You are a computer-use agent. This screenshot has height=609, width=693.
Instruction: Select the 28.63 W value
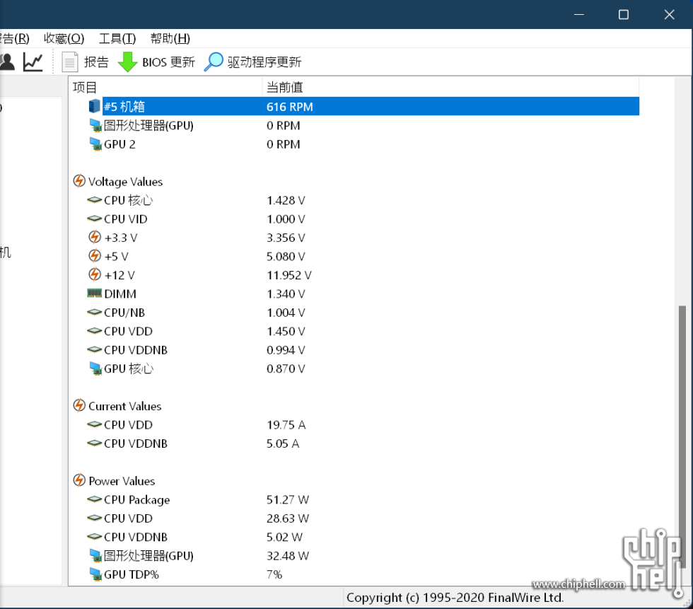[x=288, y=518]
